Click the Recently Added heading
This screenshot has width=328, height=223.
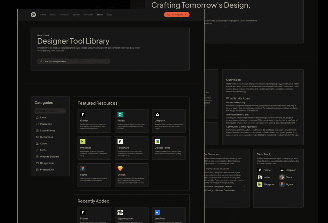[x=94, y=201]
